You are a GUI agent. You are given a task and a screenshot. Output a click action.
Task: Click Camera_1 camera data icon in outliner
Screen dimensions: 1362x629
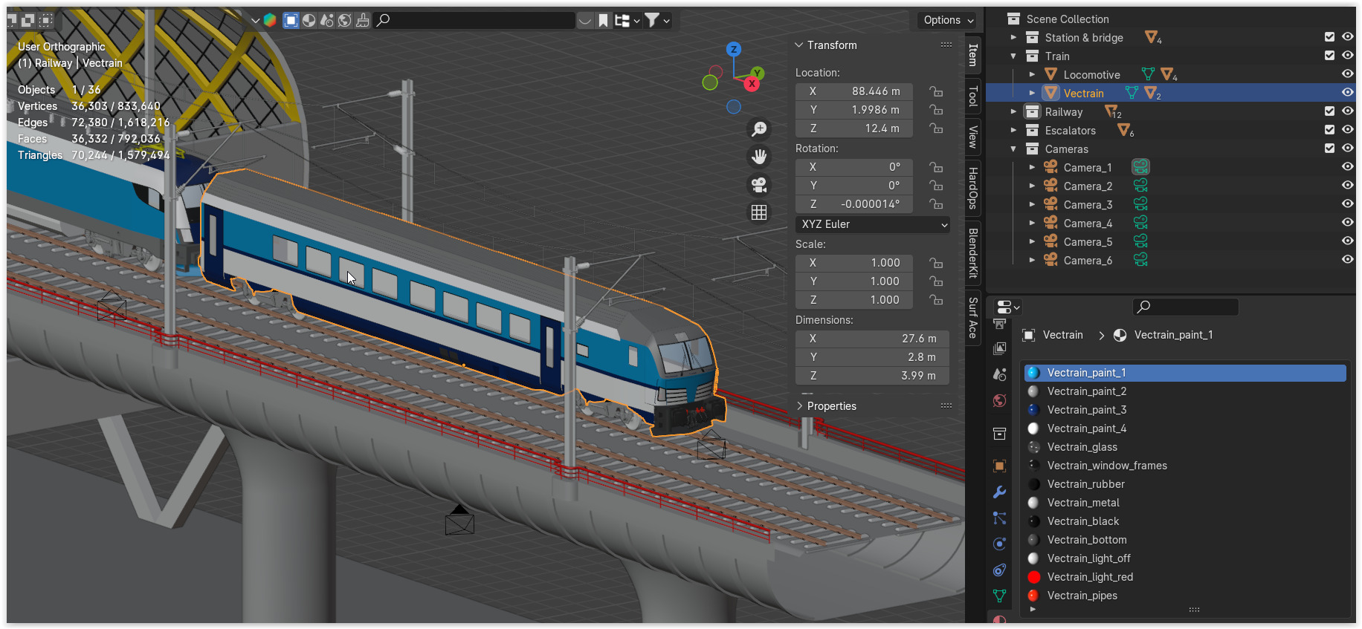(1140, 167)
